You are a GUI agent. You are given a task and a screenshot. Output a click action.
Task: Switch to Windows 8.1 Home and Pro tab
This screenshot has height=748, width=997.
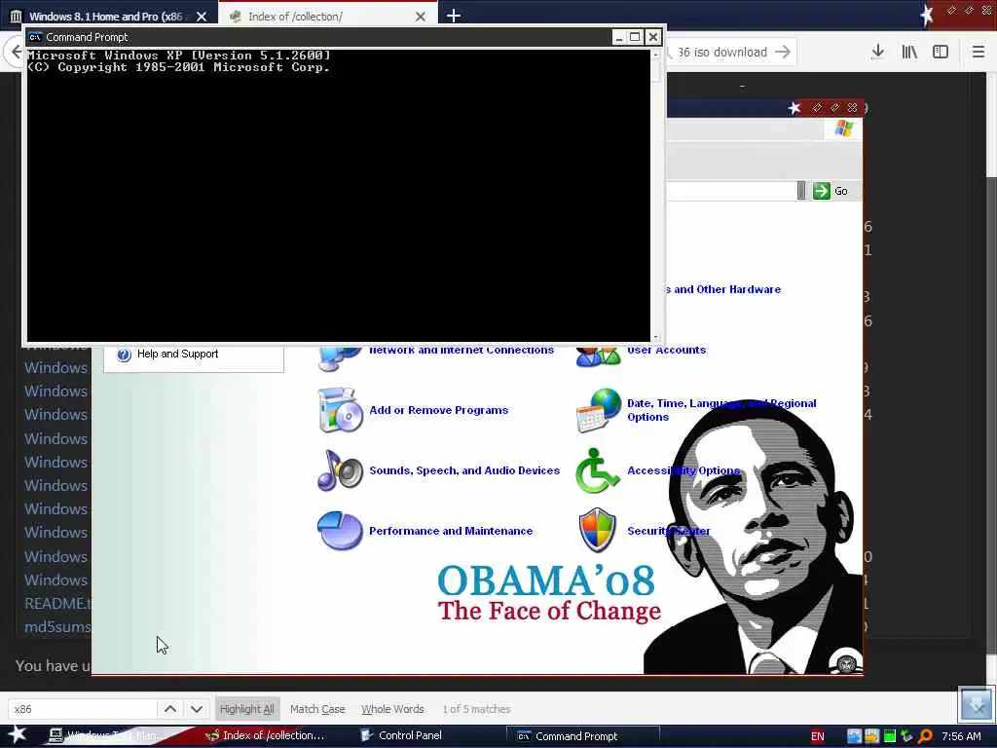[x=108, y=16]
